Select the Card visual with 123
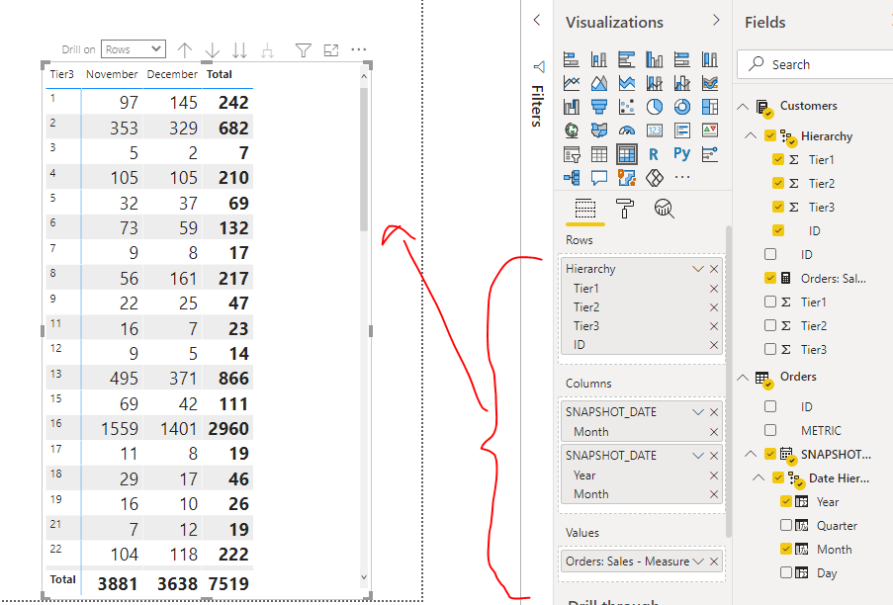The image size is (893, 605). [655, 130]
